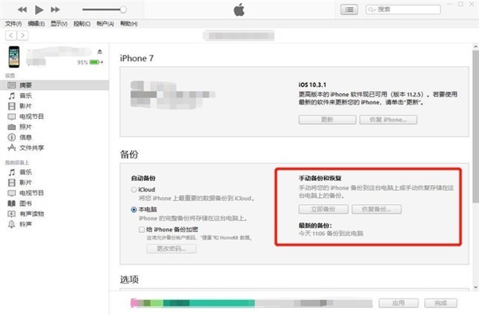Go forward with the right arrow

click(22, 35)
